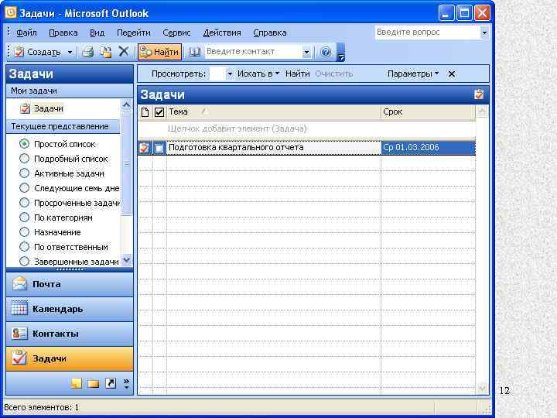Click the Введите контакт input field

point(254,52)
